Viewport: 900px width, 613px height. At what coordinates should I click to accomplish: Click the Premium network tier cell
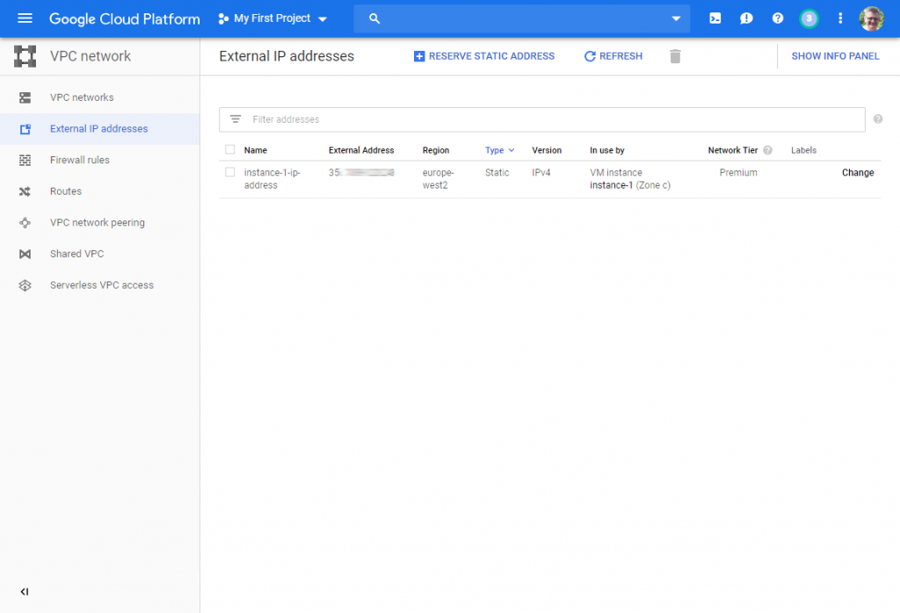point(738,173)
